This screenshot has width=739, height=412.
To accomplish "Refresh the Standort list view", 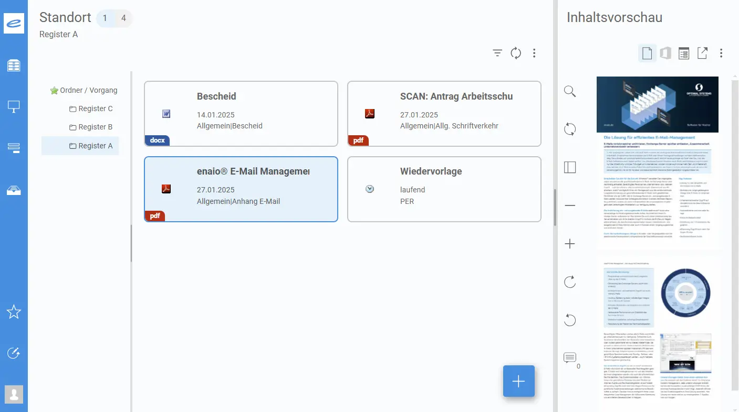I will coord(516,53).
